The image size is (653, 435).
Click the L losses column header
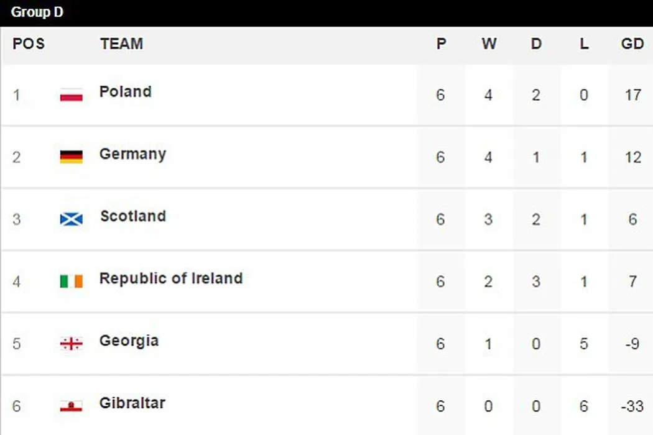pyautogui.click(x=583, y=44)
